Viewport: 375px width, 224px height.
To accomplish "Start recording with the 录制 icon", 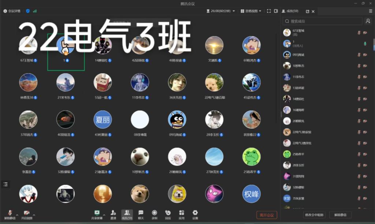I will tap(154, 214).
